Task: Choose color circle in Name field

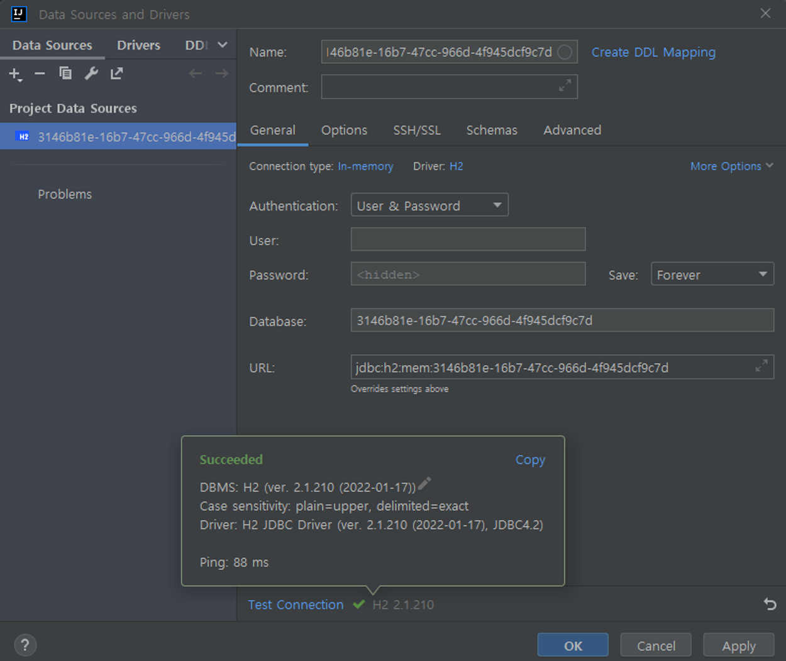Action: click(565, 52)
